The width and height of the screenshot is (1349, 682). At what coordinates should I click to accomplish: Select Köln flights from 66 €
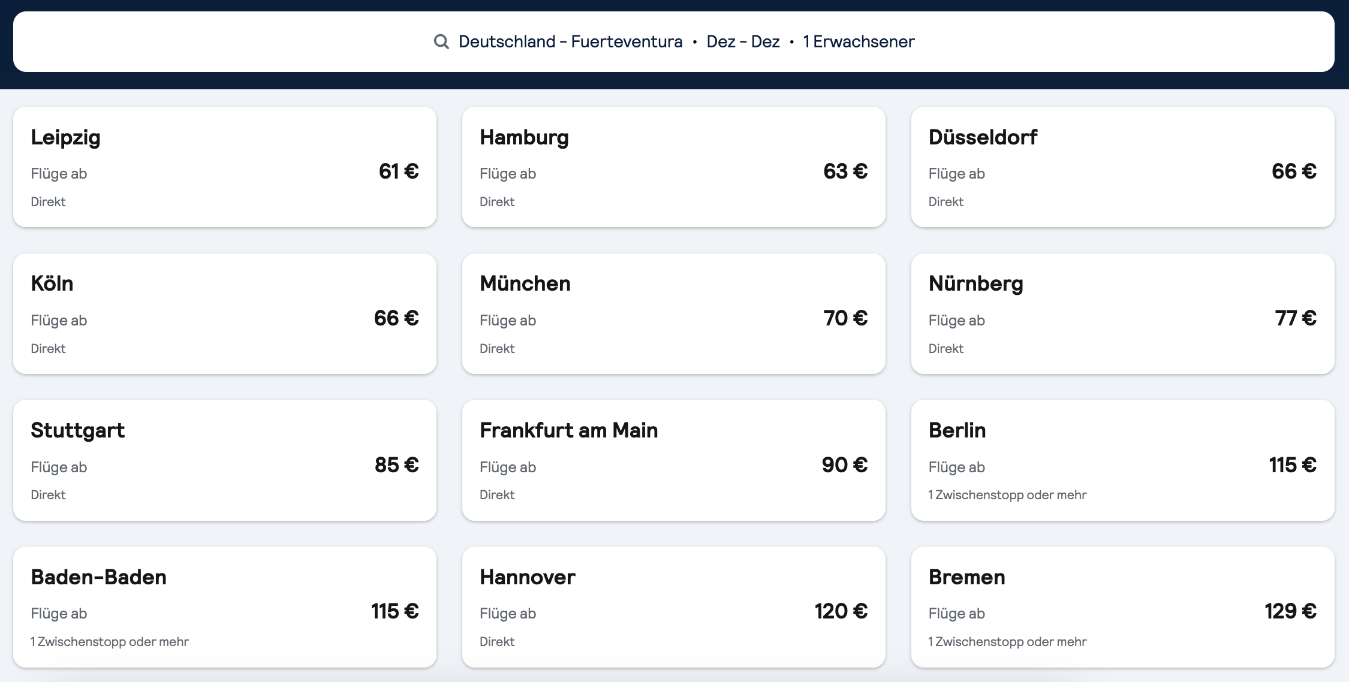224,313
